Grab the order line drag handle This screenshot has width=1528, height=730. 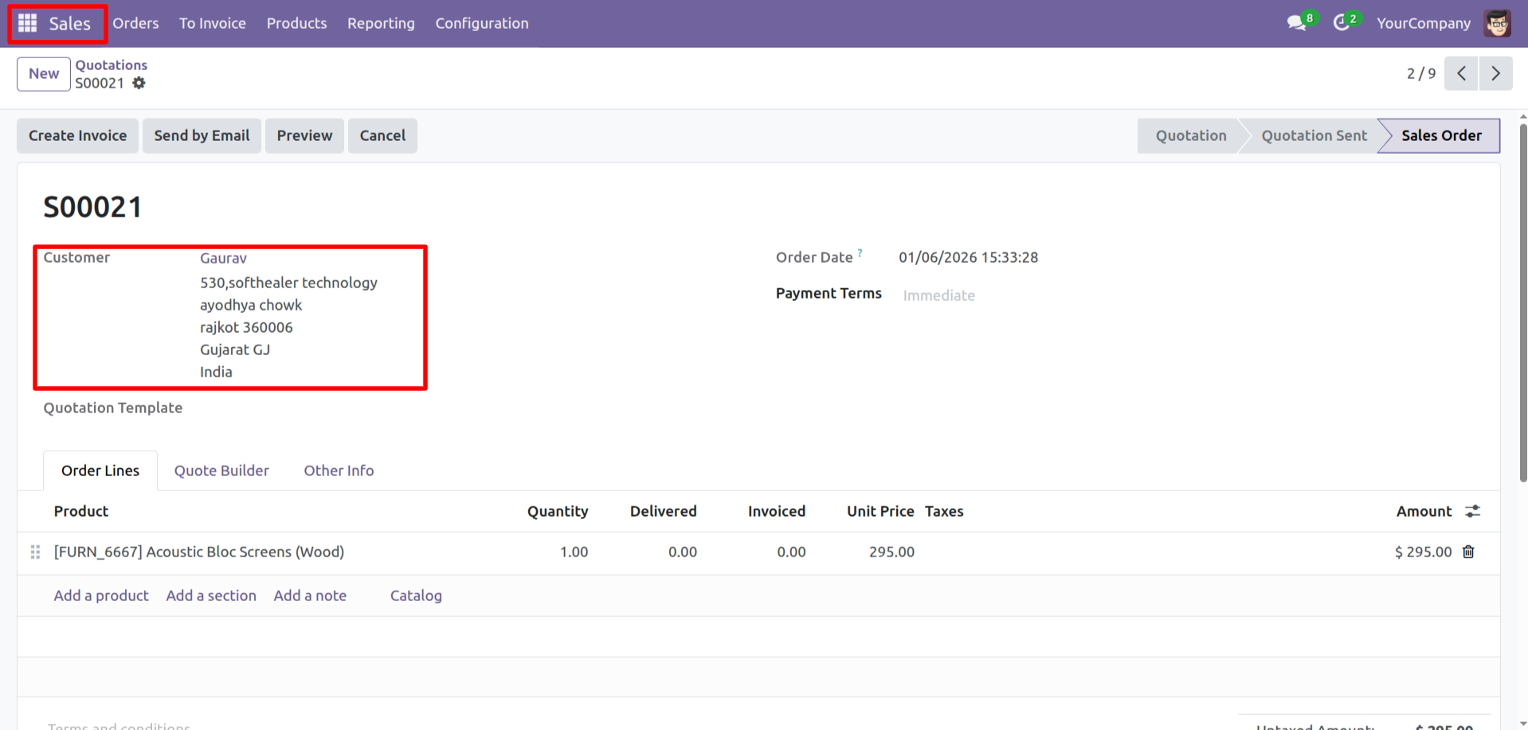35,552
